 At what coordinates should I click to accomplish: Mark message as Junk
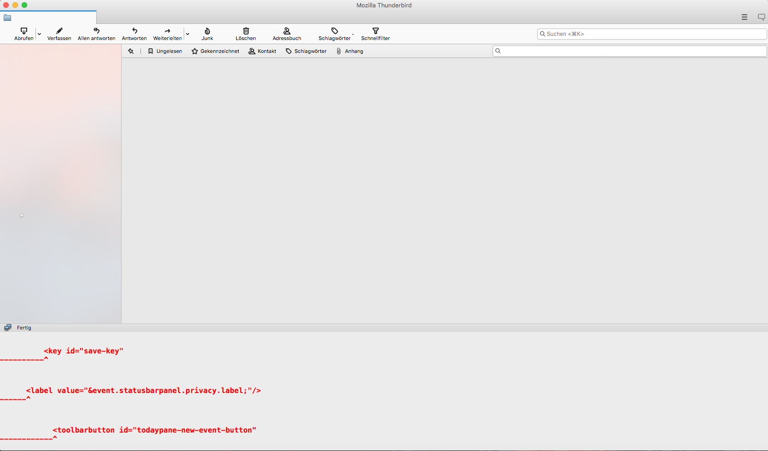click(207, 34)
